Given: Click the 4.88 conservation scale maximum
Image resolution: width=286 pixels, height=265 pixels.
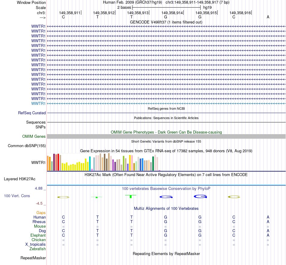Looking at the screenshot, I should click(x=39, y=188).
